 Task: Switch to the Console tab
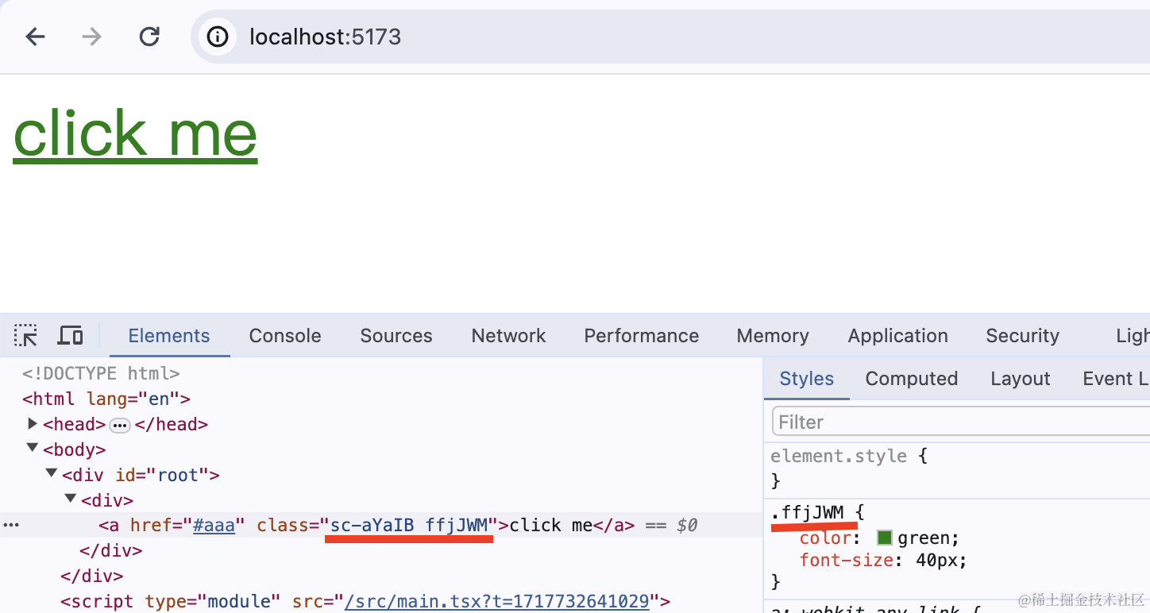coord(285,336)
